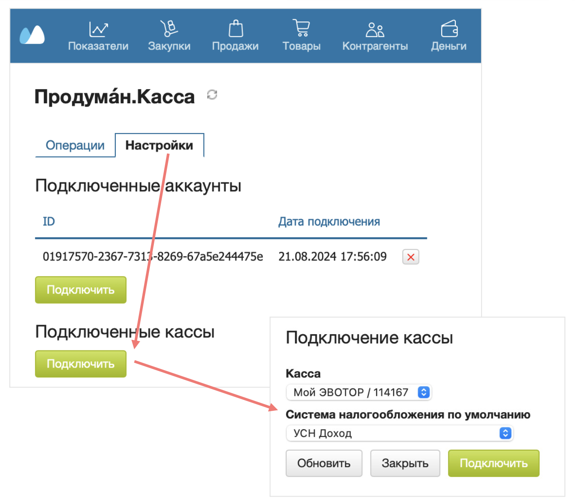Viewport: 575px width, 504px height.
Task: Switch to the Операции tab
Action: [75, 145]
